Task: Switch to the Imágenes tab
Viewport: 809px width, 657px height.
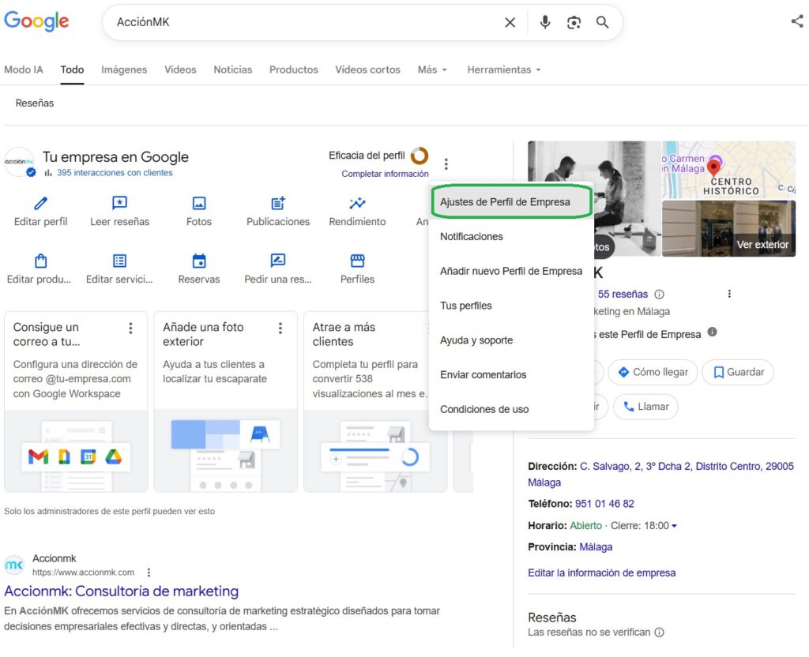Action: pyautogui.click(x=124, y=69)
